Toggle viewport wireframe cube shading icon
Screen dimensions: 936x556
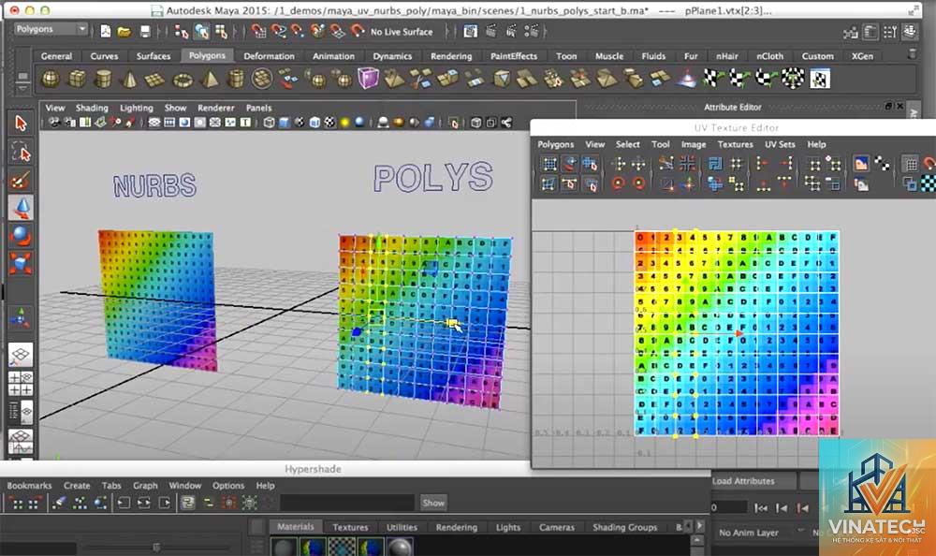pos(270,123)
